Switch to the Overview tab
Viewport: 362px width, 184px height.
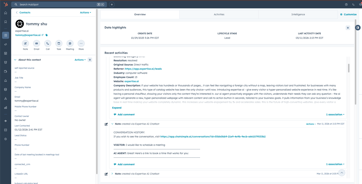(140, 15)
